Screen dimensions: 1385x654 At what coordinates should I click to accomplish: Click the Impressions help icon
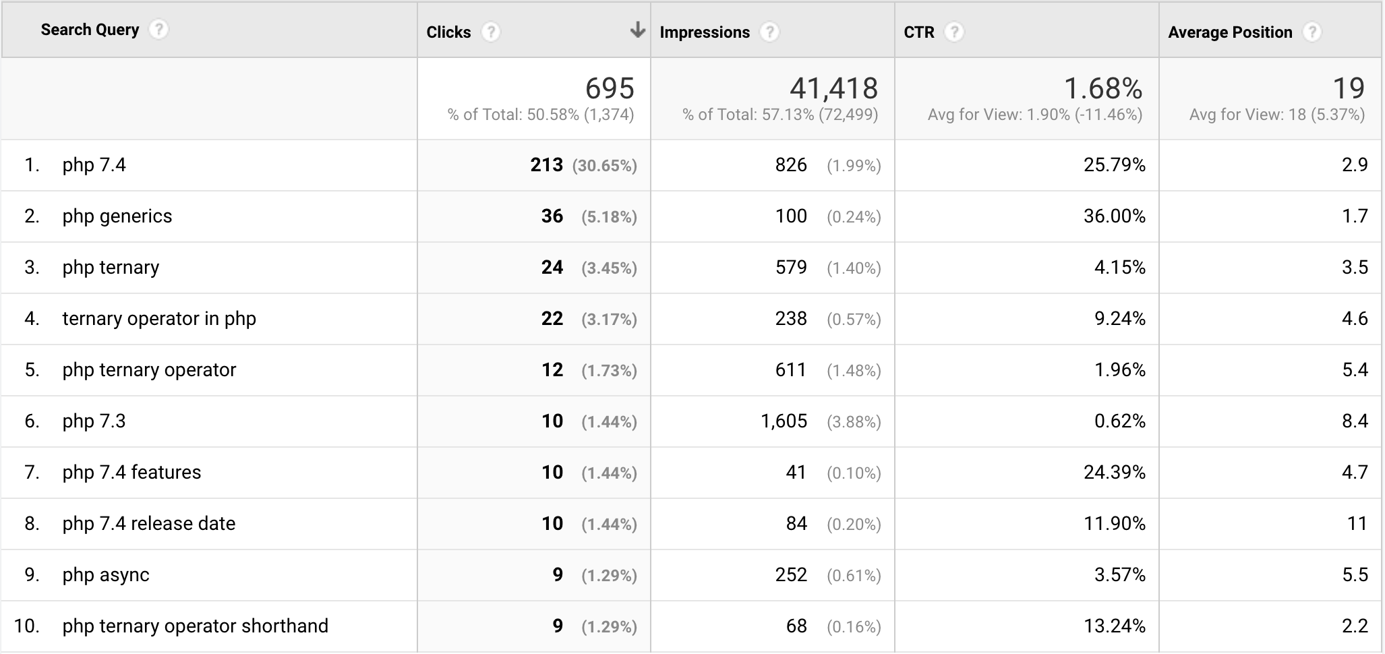pyautogui.click(x=769, y=31)
